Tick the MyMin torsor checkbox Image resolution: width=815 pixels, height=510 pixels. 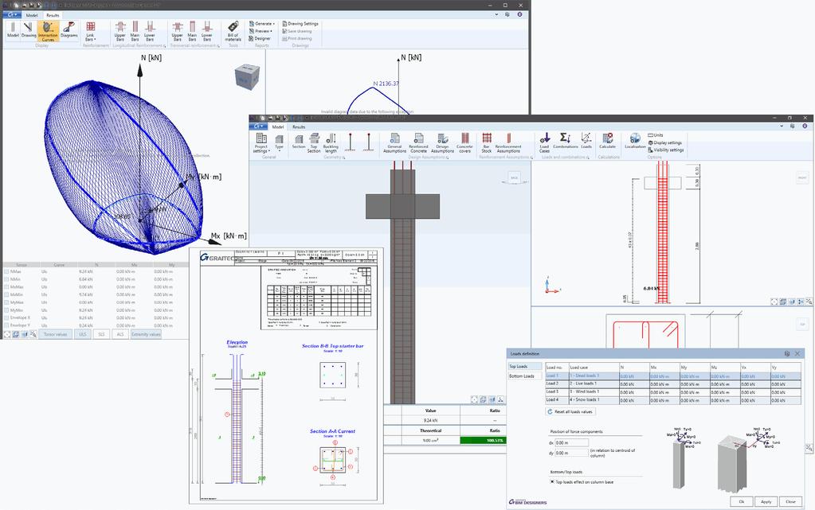[6, 310]
